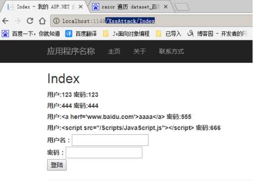253x187 pixels.
Task: Open the 百度翻译 bookmark
Action: click(x=81, y=34)
